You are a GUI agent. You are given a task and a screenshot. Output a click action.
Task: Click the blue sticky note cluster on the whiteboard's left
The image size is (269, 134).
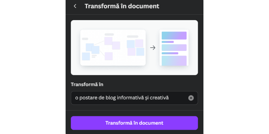(90, 52)
